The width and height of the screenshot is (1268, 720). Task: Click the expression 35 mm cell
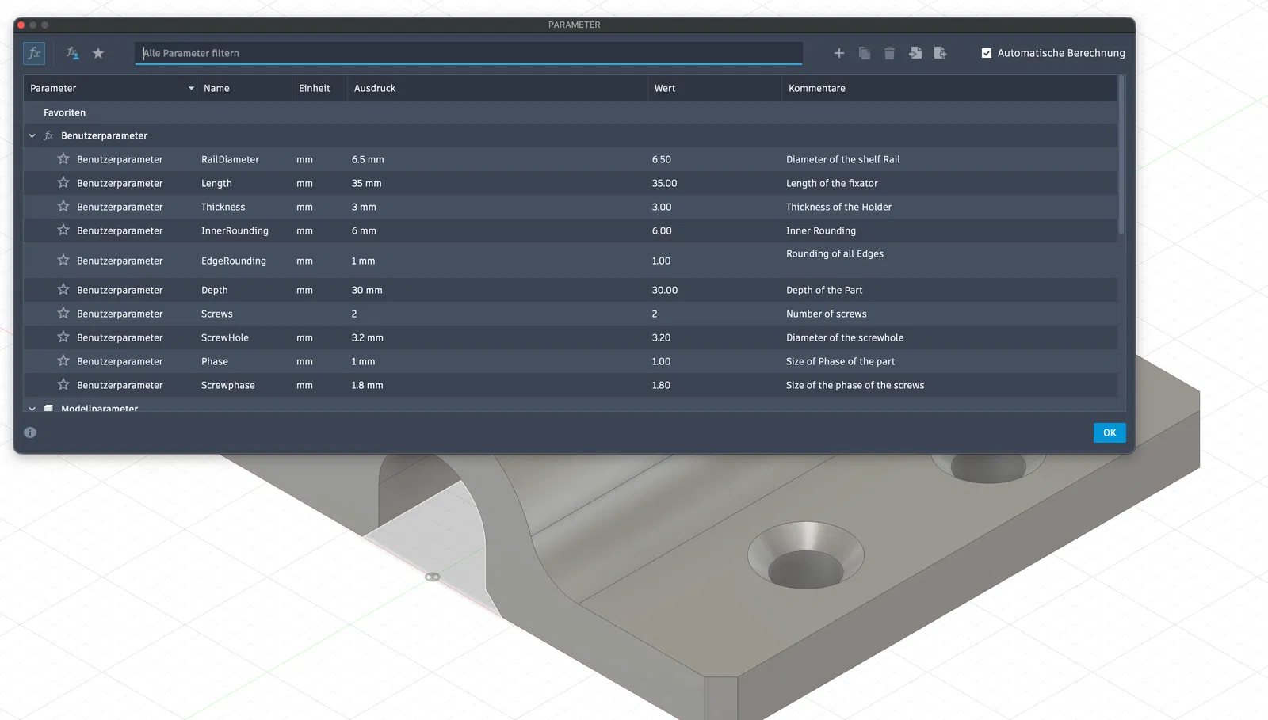click(367, 183)
